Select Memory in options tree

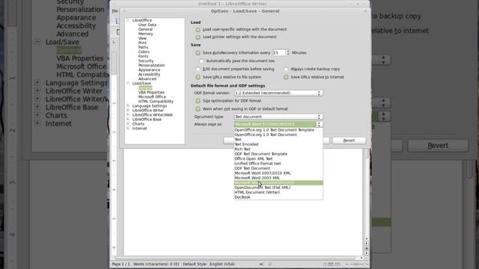coord(145,34)
